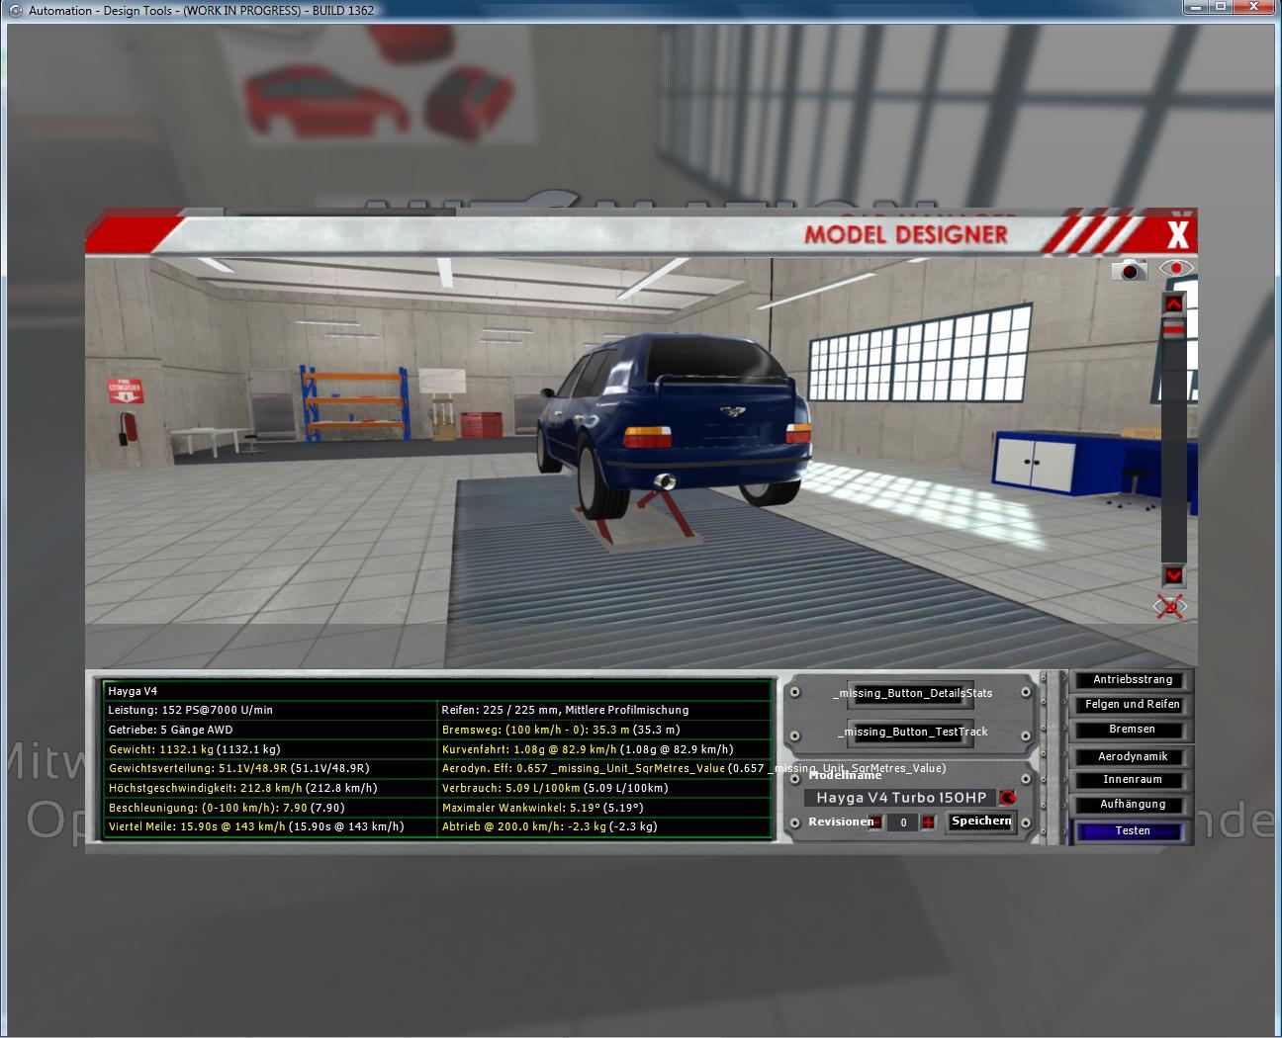Switch to the Felgen und Reifen tab
The image size is (1282, 1038).
[x=1133, y=705]
